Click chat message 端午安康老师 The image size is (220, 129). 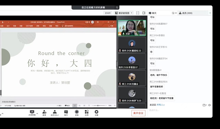point(156,86)
